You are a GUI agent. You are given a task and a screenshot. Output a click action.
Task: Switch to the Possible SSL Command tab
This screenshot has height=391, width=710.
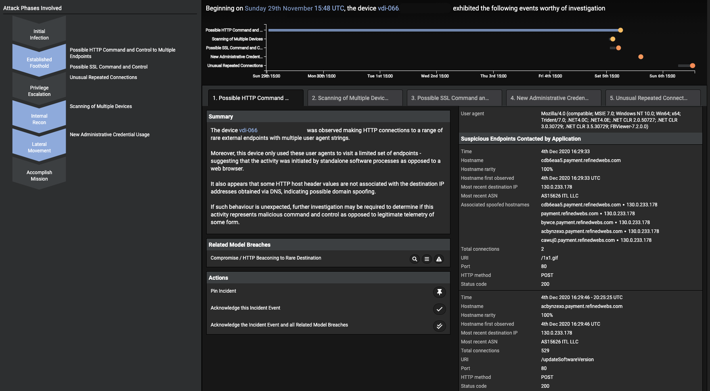[454, 98]
